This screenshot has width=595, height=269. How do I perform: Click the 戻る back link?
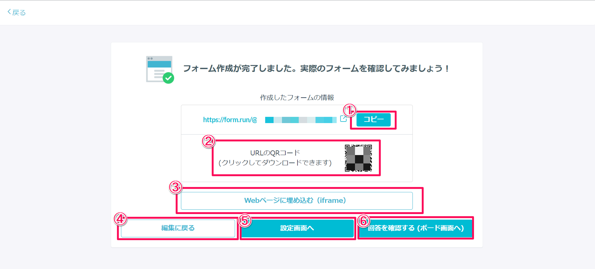click(x=17, y=12)
